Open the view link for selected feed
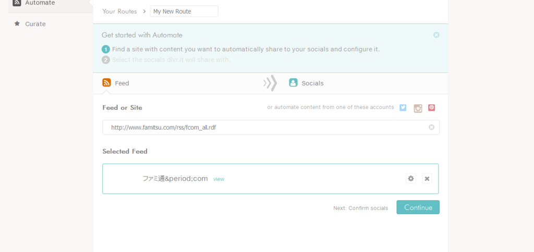Screen dimensions: 534x252 click(x=219, y=179)
